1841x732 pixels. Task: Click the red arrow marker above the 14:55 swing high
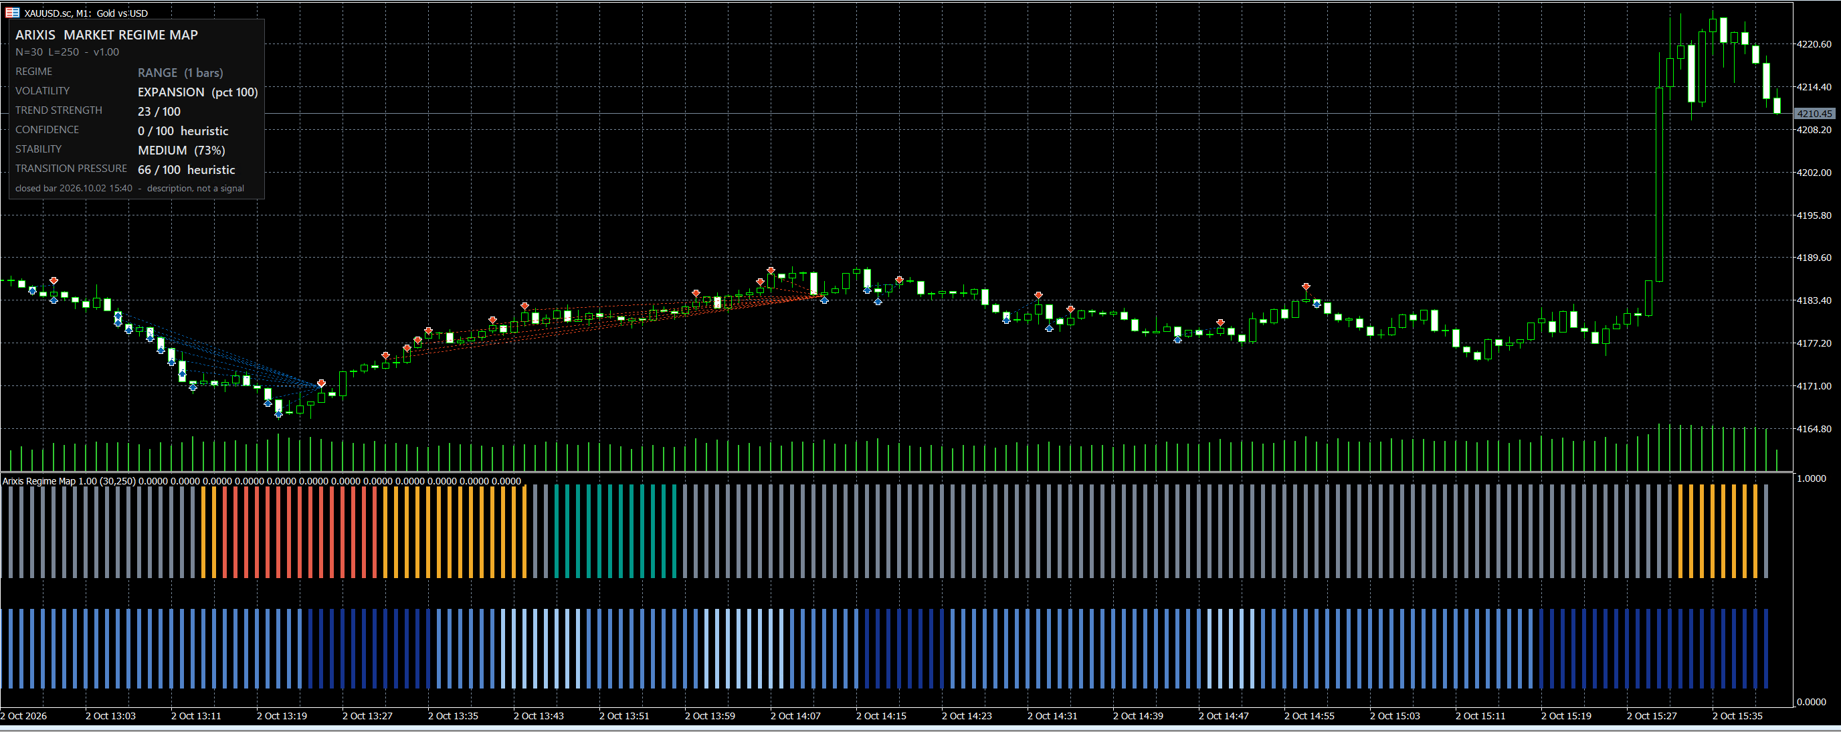(1306, 286)
